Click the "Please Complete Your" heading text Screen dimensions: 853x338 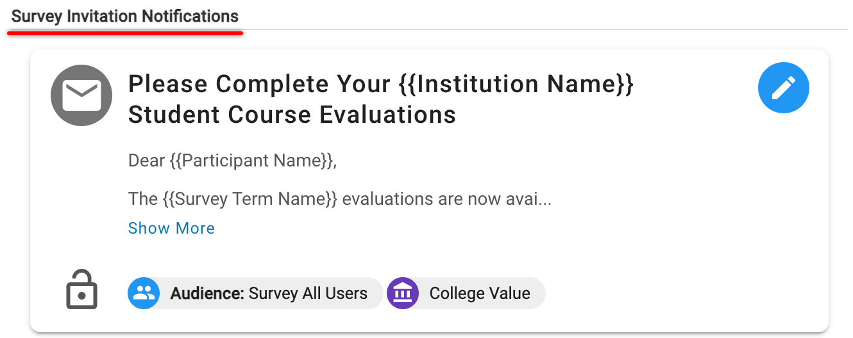click(259, 84)
